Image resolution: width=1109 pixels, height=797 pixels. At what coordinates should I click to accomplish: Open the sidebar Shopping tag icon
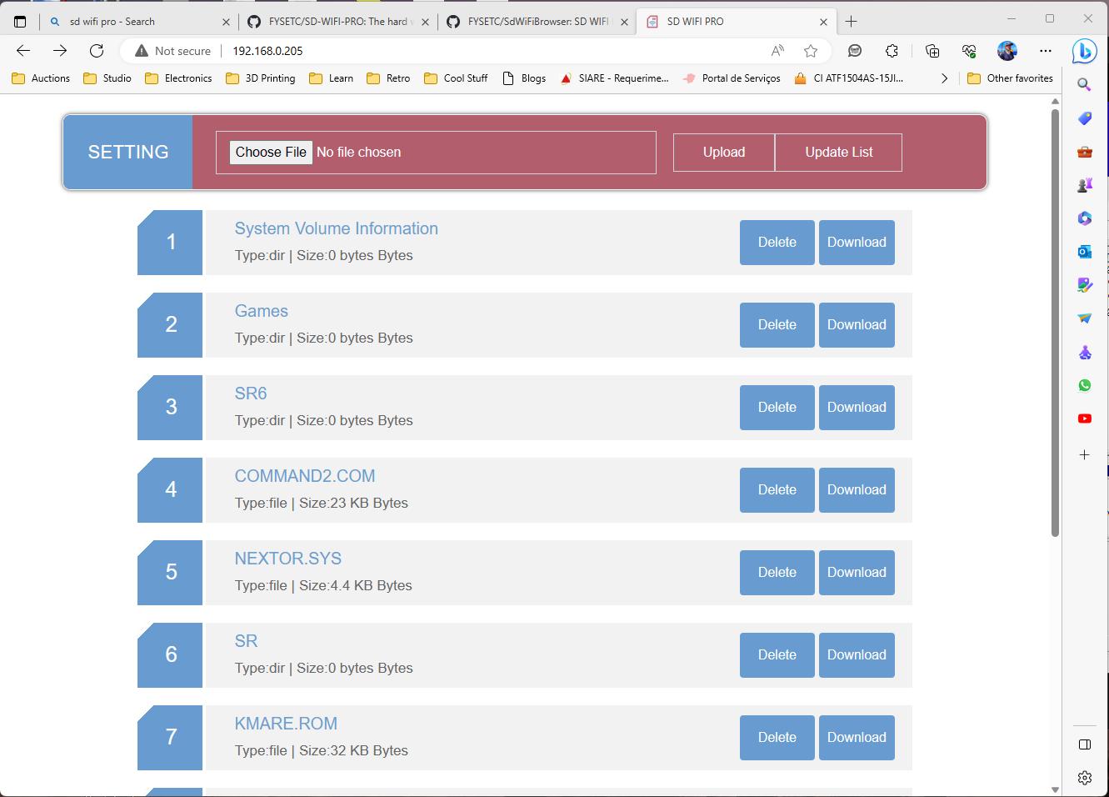click(x=1084, y=118)
